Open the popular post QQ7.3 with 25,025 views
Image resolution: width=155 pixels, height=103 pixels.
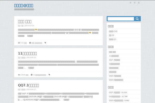(x=114, y=92)
